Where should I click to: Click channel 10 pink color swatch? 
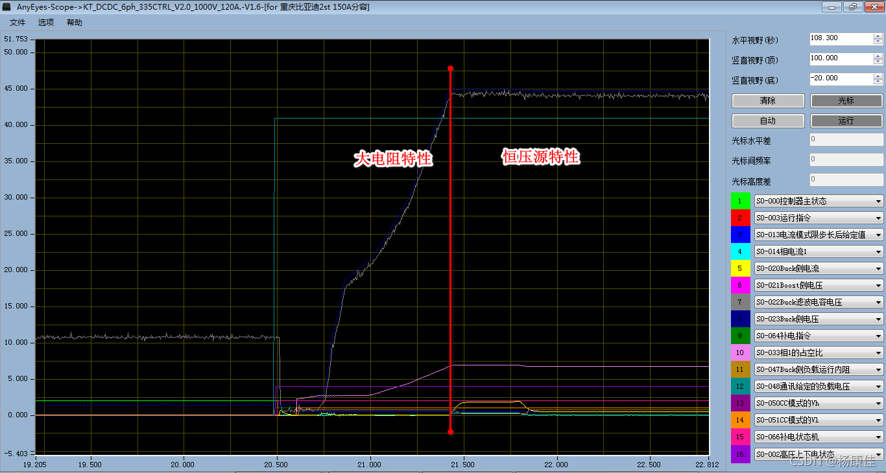click(741, 352)
